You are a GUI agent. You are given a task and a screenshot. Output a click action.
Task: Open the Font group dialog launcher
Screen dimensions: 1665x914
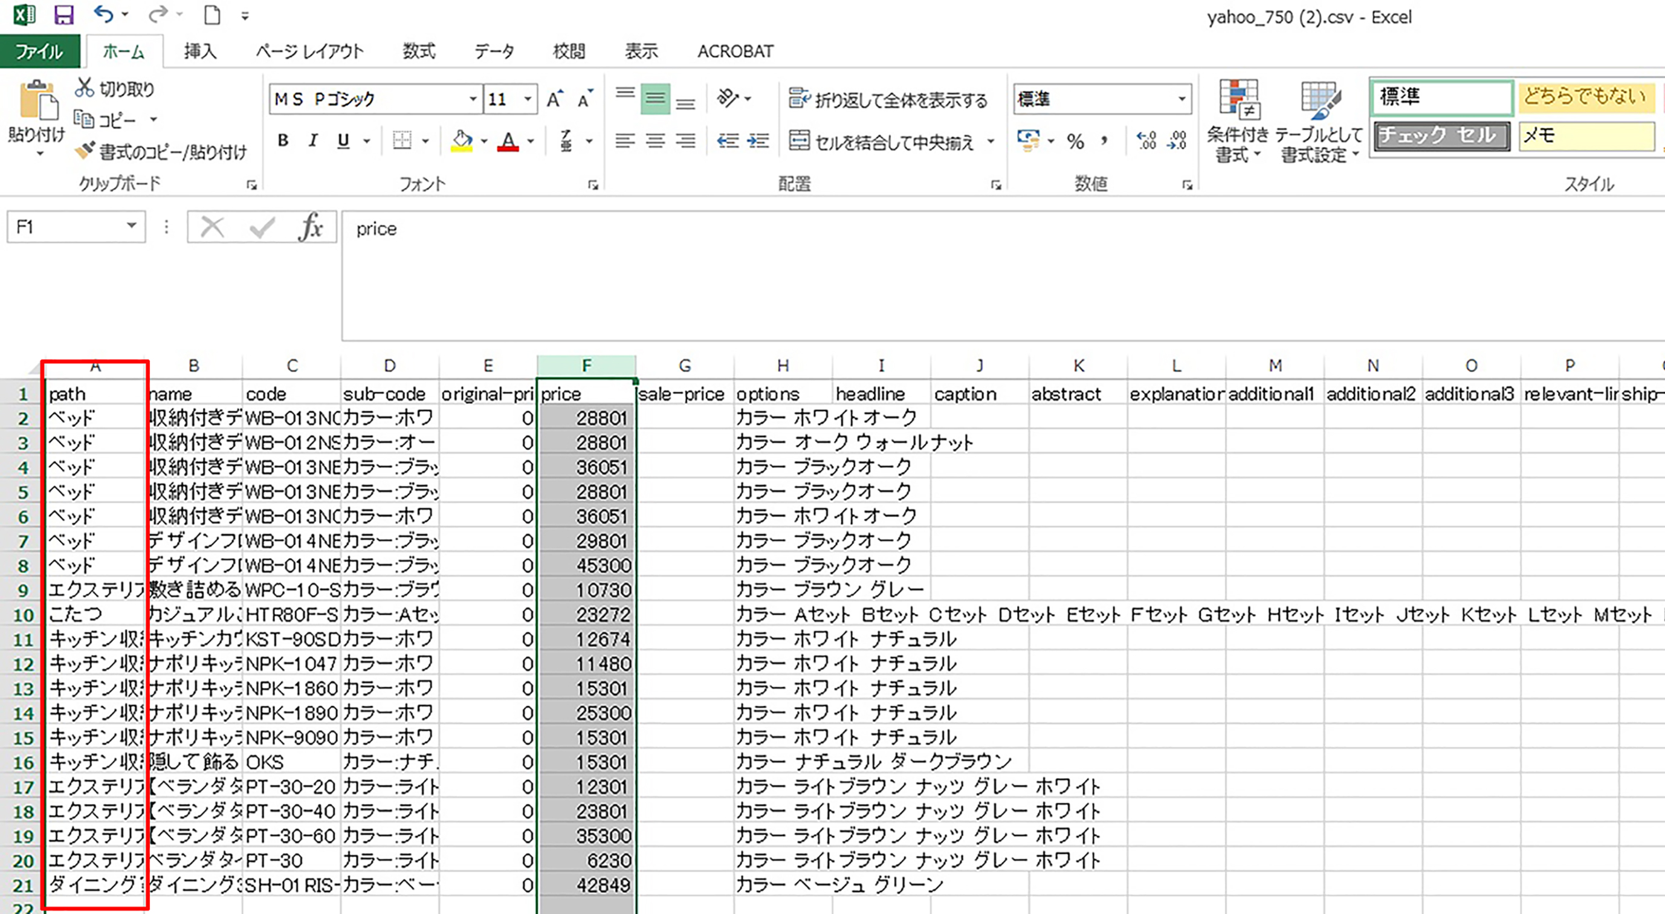(593, 186)
